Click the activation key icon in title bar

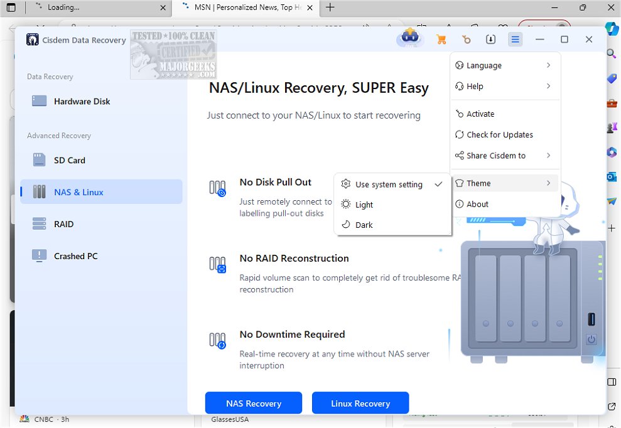466,39
